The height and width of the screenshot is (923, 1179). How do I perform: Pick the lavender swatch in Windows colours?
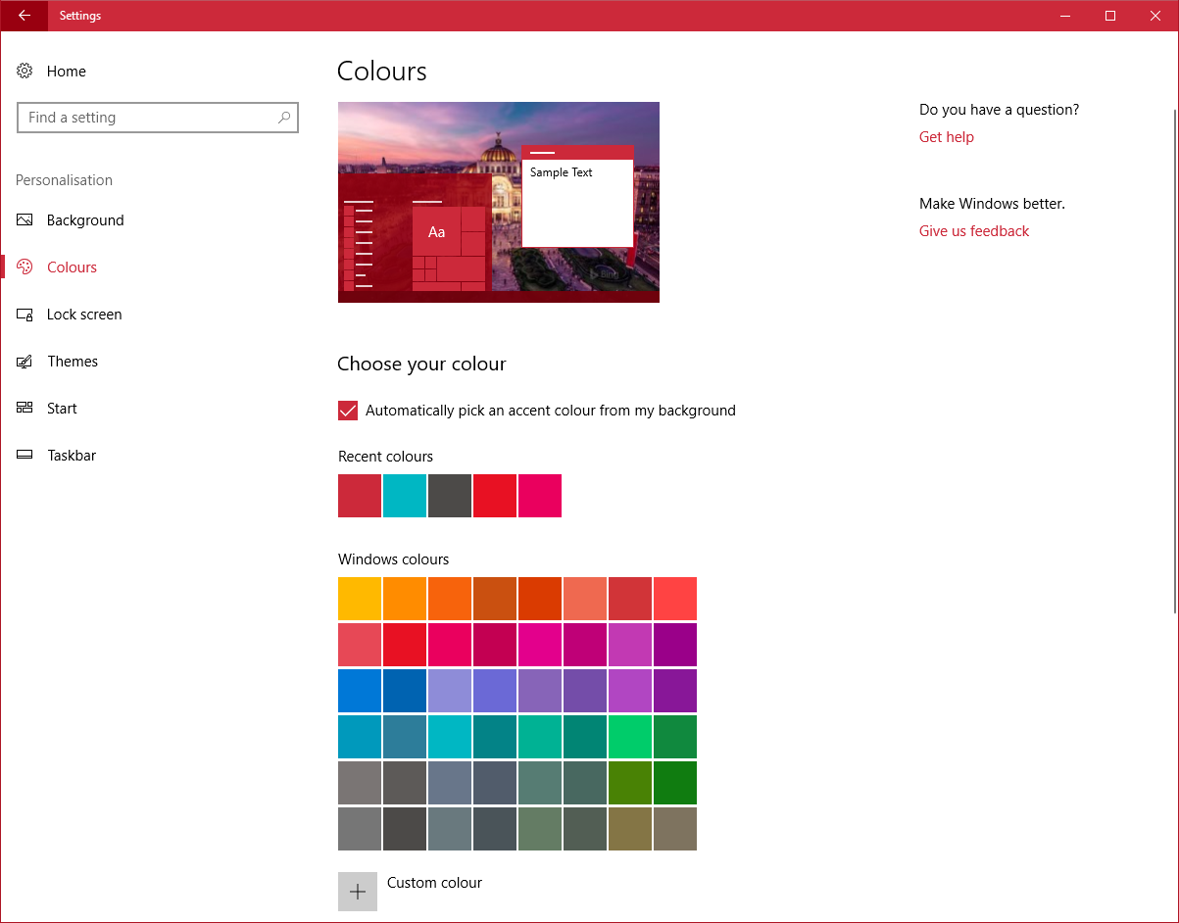450,691
